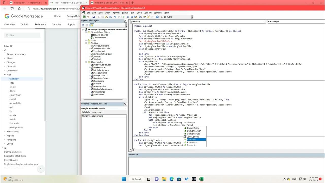Collapse the Class Modules folder node
This screenshot has height=183, width=325.
click(x=86, y=62)
